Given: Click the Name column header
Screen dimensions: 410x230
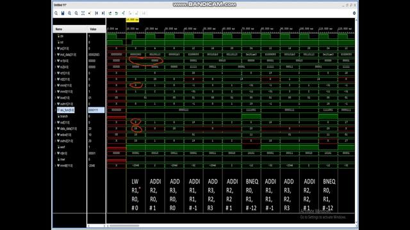Looking at the screenshot, I should pos(70,29).
